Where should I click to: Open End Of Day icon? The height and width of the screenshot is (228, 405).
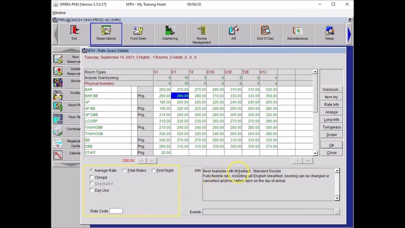[265, 33]
